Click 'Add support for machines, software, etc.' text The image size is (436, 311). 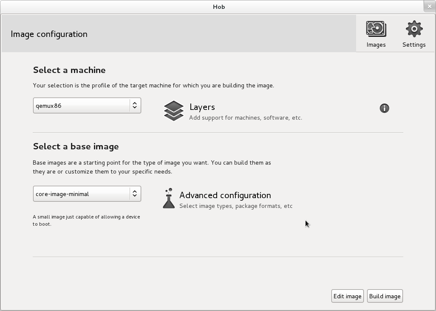tap(246, 118)
